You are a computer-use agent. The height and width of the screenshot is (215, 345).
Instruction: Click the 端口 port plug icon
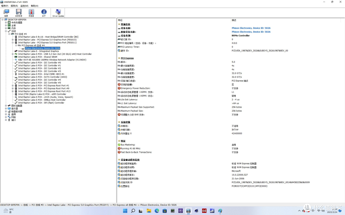9,120
